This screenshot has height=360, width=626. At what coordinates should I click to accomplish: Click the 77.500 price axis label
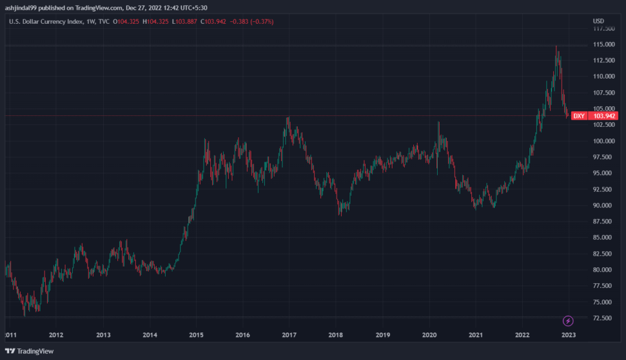[x=602, y=286]
